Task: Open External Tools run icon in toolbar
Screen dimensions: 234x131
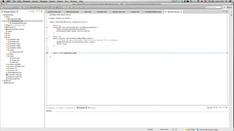Action: click(x=38, y=7)
